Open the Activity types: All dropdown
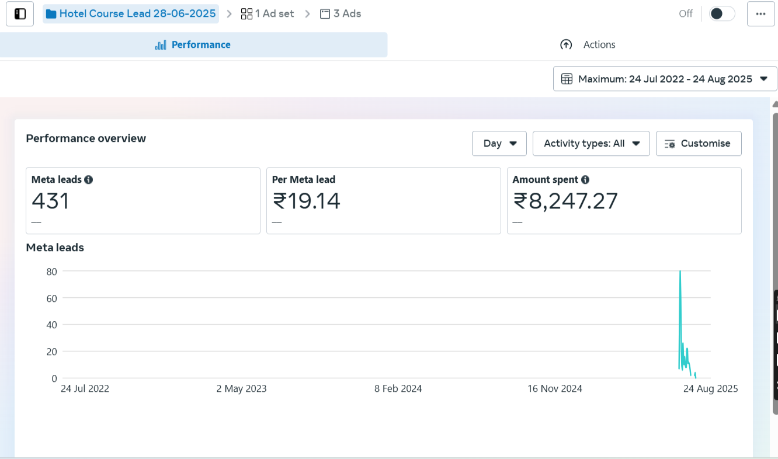The height and width of the screenshot is (459, 778). pyautogui.click(x=591, y=144)
